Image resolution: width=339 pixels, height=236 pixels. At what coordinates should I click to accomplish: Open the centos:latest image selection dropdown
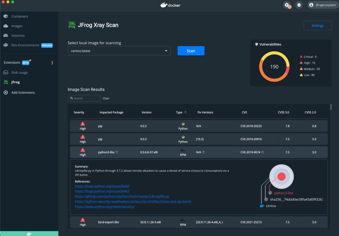pos(166,51)
